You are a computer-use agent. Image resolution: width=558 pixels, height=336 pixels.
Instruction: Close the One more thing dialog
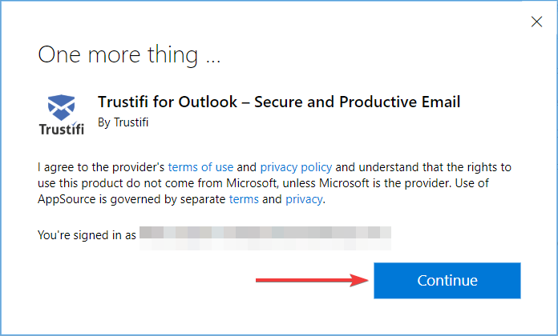click(536, 22)
